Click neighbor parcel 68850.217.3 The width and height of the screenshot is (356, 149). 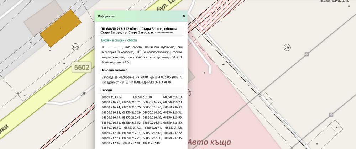[x=133, y=128]
